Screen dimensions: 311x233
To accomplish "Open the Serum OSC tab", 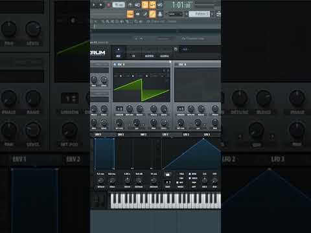I will tap(119, 52).
